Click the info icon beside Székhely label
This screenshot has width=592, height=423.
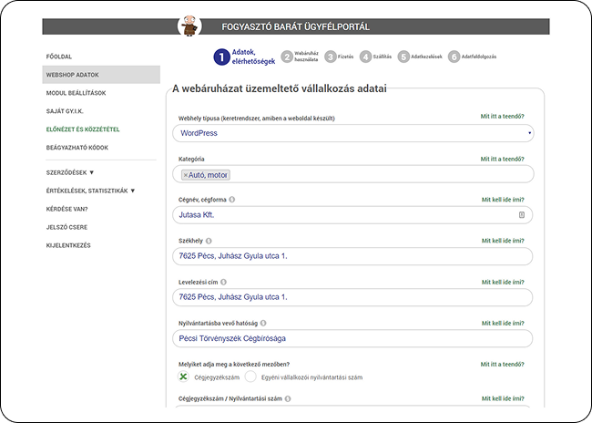[x=210, y=241]
